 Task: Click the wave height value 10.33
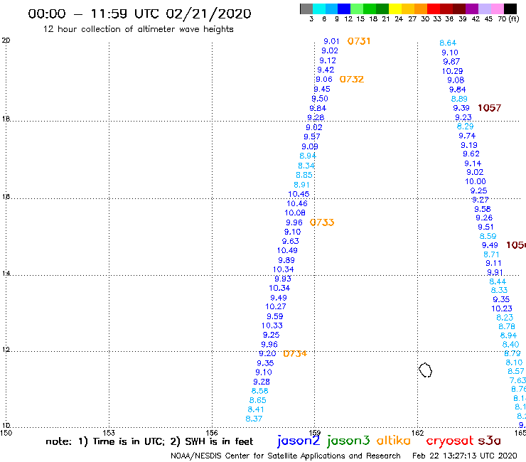click(x=272, y=326)
